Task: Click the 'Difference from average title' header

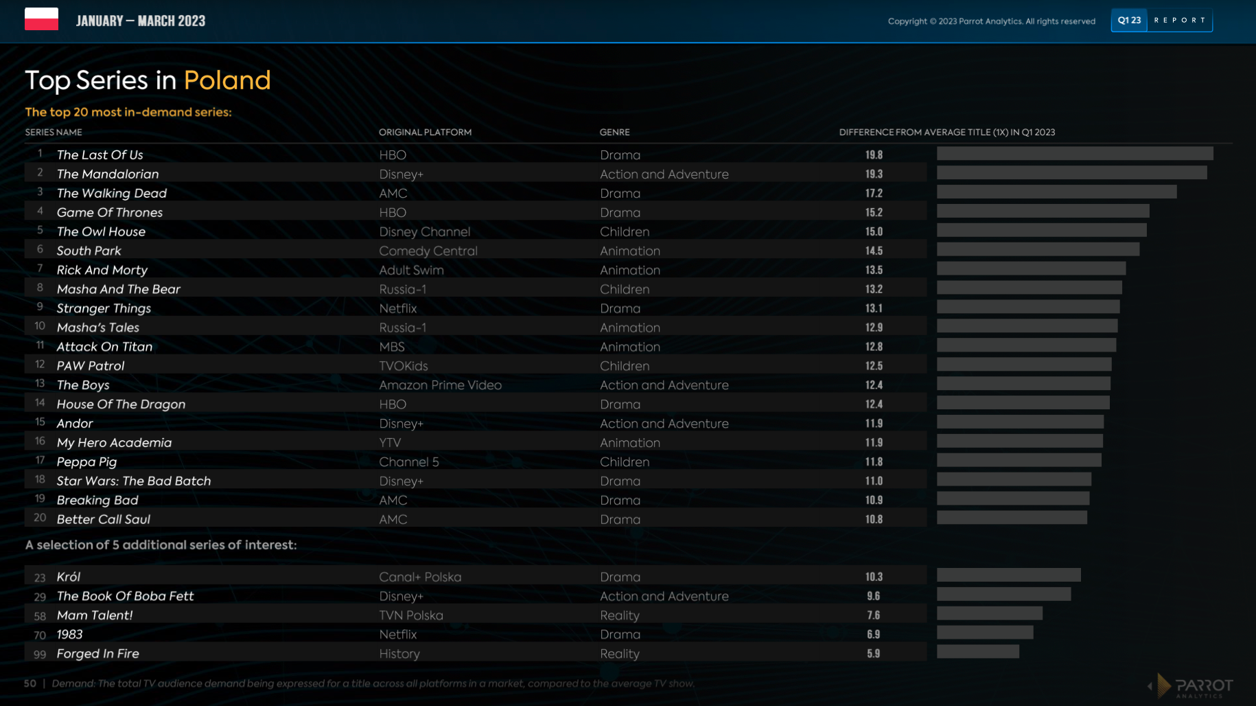Action: 947,132
